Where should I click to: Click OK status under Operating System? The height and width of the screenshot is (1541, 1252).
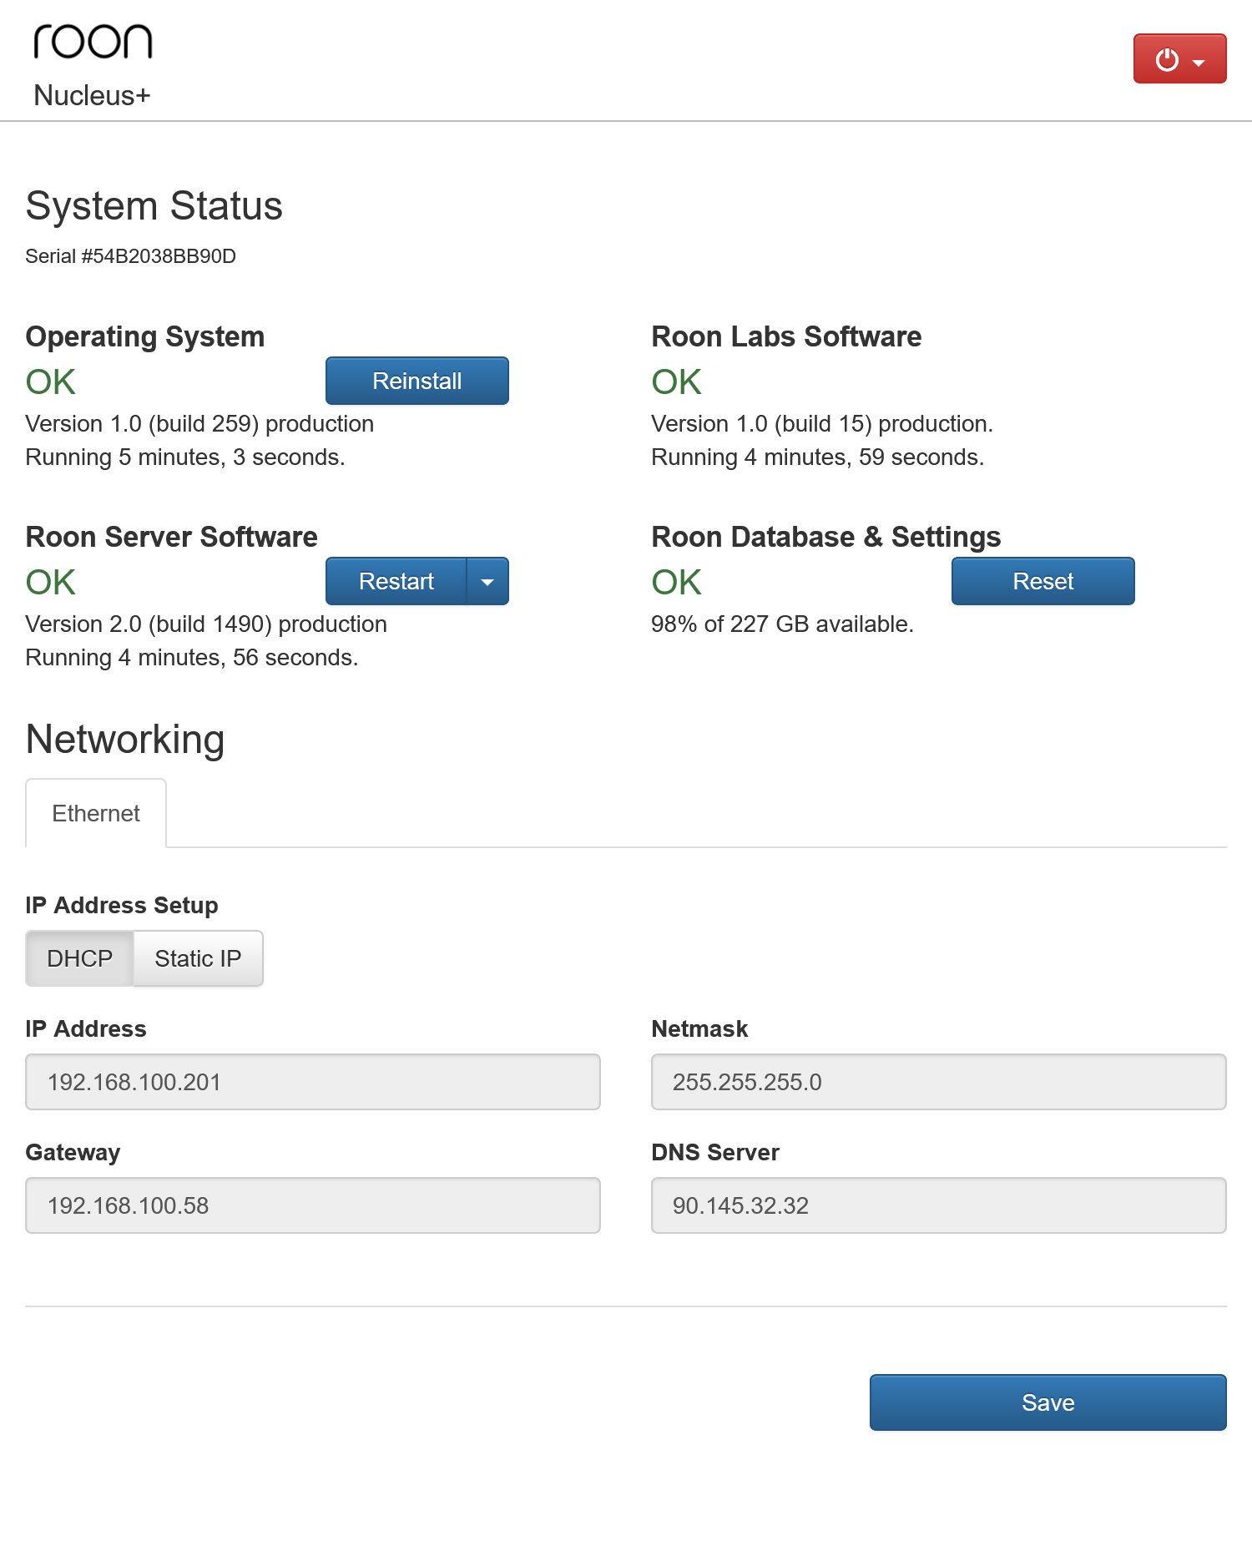click(51, 382)
